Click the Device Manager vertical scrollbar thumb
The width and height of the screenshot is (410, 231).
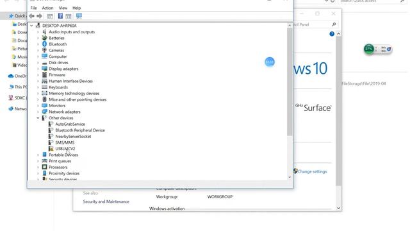click(x=290, y=81)
